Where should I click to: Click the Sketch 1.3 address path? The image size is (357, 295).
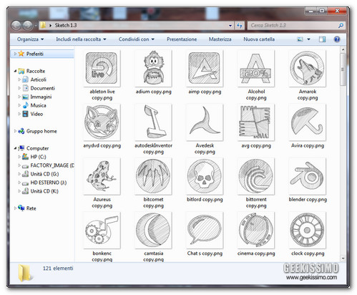(66, 25)
